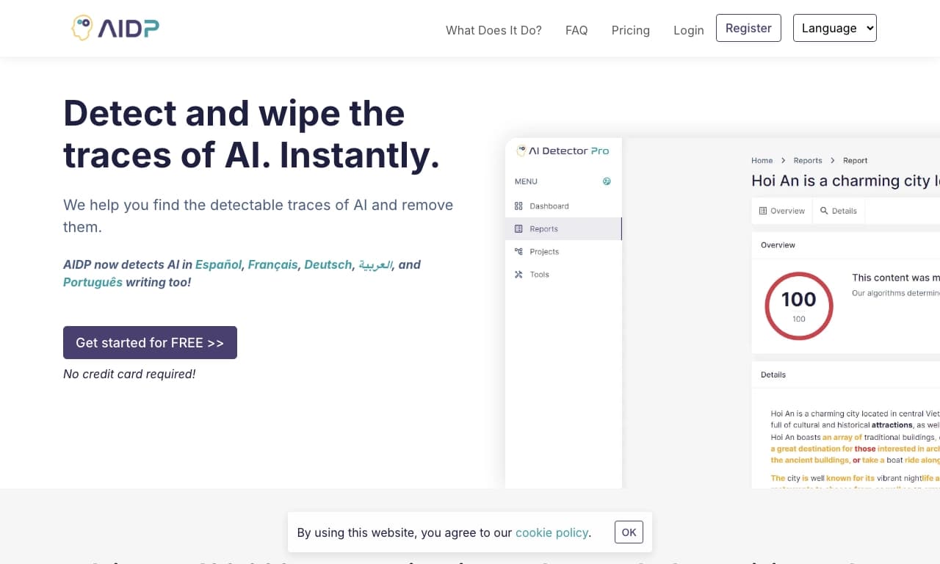Click Get started for FREE button
Image resolution: width=940 pixels, height=564 pixels.
150,343
